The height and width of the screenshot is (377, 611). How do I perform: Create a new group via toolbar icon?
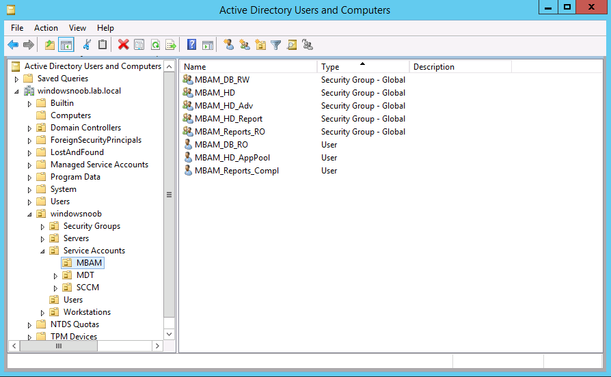click(245, 45)
